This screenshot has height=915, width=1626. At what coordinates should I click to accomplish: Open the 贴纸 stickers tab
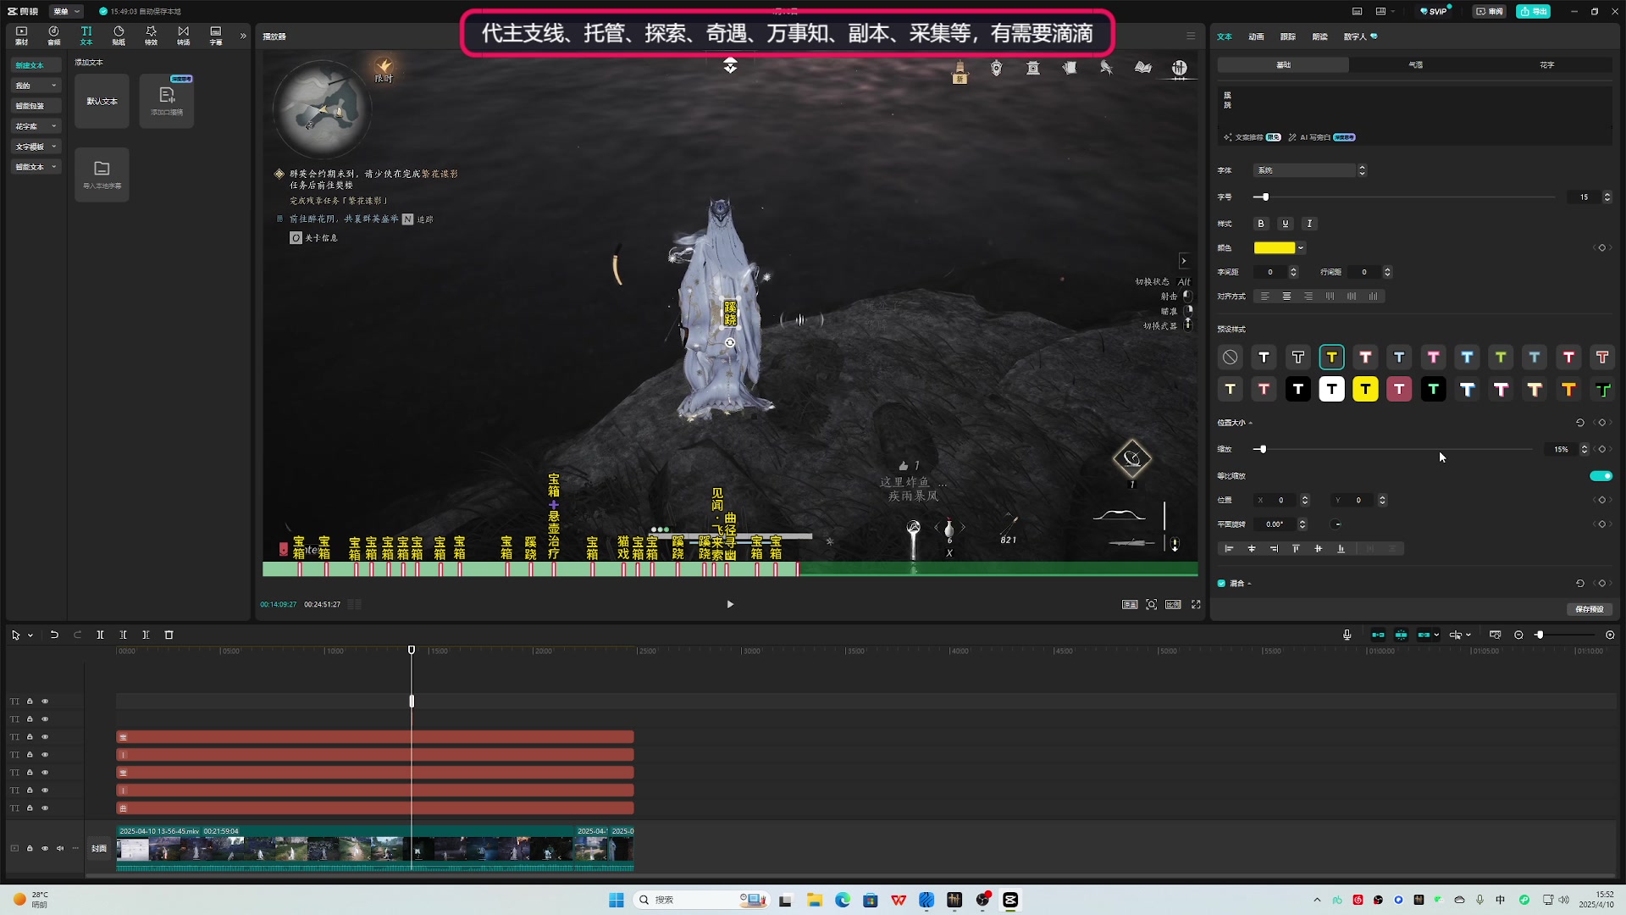[119, 36]
